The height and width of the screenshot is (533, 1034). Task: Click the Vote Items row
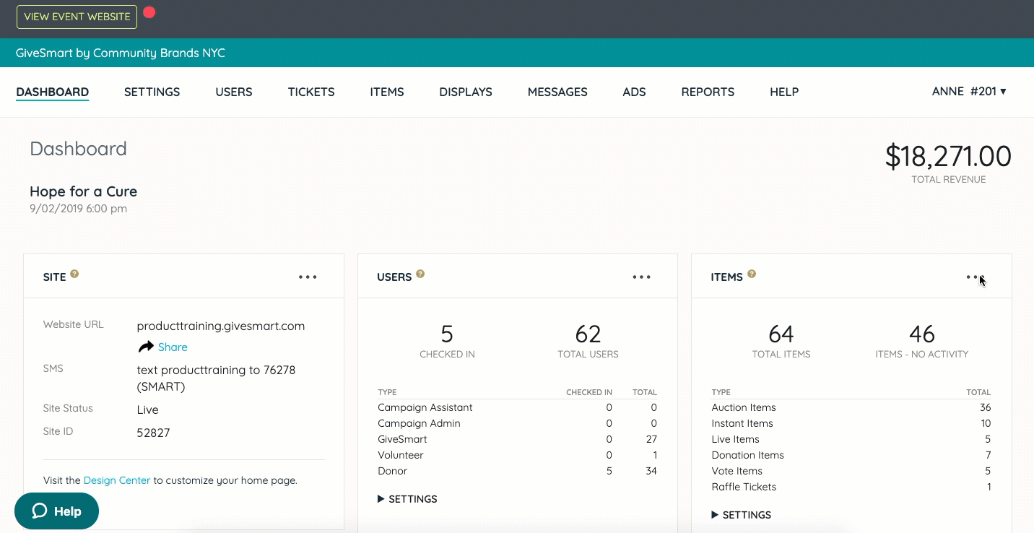pyautogui.click(x=851, y=471)
